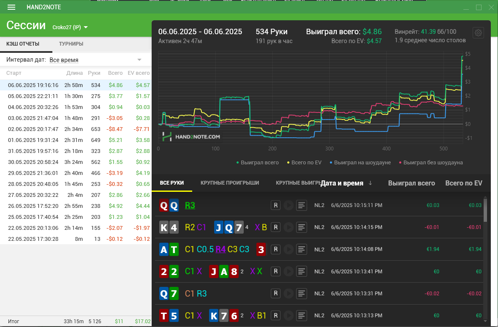Viewport: 498px width, 327px height.
Task: Sort sessions by 'EV всего' column
Action: [139, 73]
